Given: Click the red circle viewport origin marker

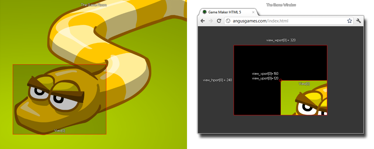Looking at the screenshot, I should [280, 81].
